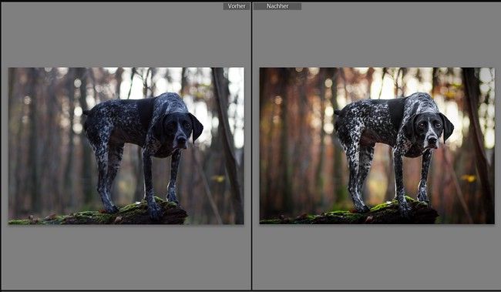Click the yellow leaf in the Vorher image
The image size is (501, 292).
point(219,178)
